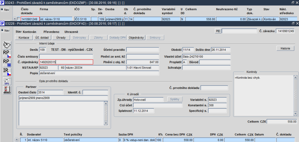
Task: Click the Dobropisy button
Action: (x=80, y=38)
